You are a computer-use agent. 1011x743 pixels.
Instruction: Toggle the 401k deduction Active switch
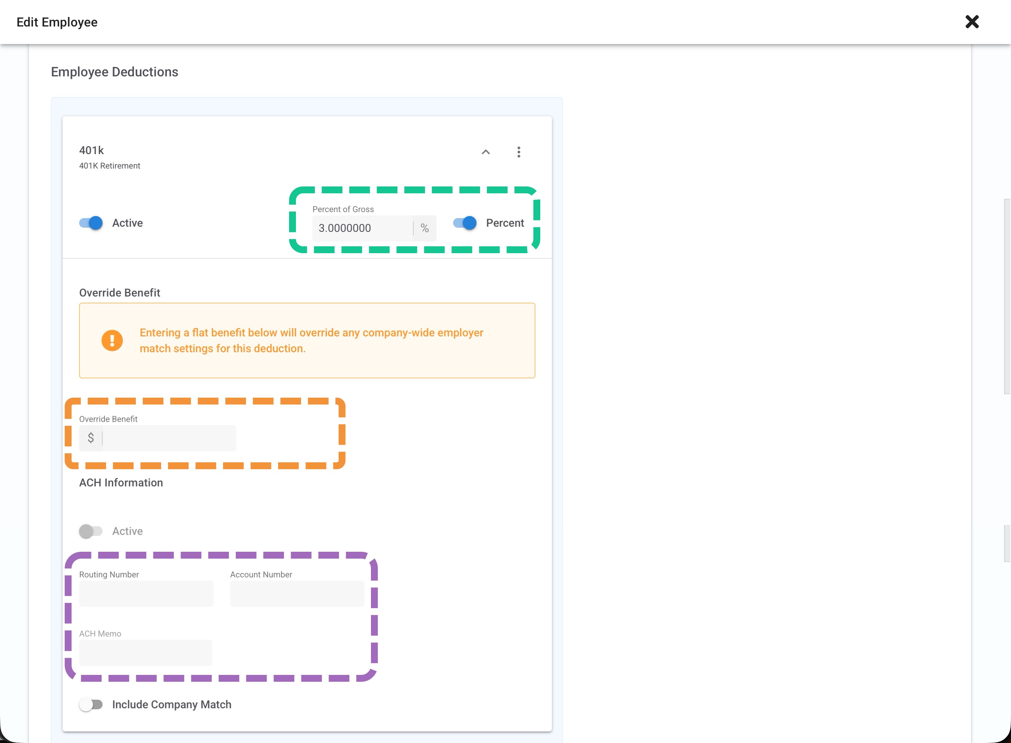[x=91, y=223]
